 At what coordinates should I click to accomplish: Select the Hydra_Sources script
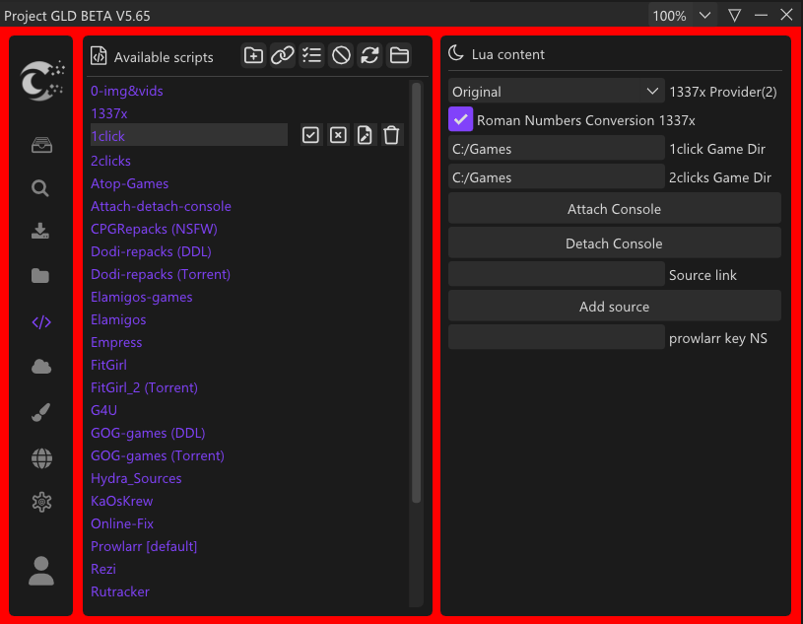136,478
